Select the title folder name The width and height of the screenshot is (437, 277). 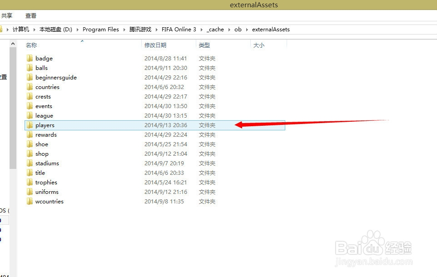tap(40, 173)
